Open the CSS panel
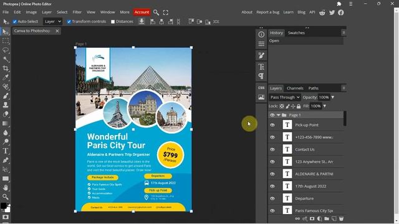The width and height of the screenshot is (399, 224). point(261,88)
